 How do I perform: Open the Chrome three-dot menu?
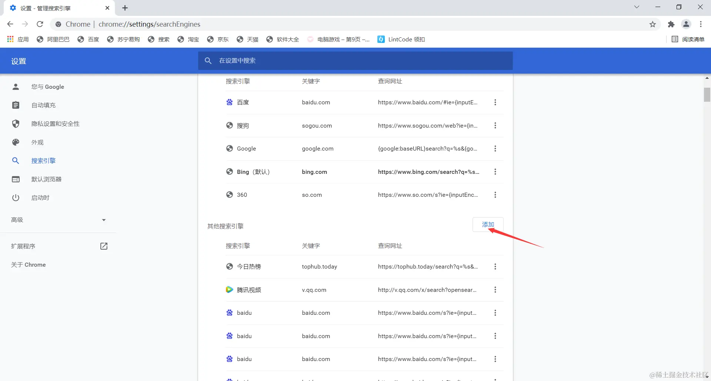pyautogui.click(x=701, y=24)
